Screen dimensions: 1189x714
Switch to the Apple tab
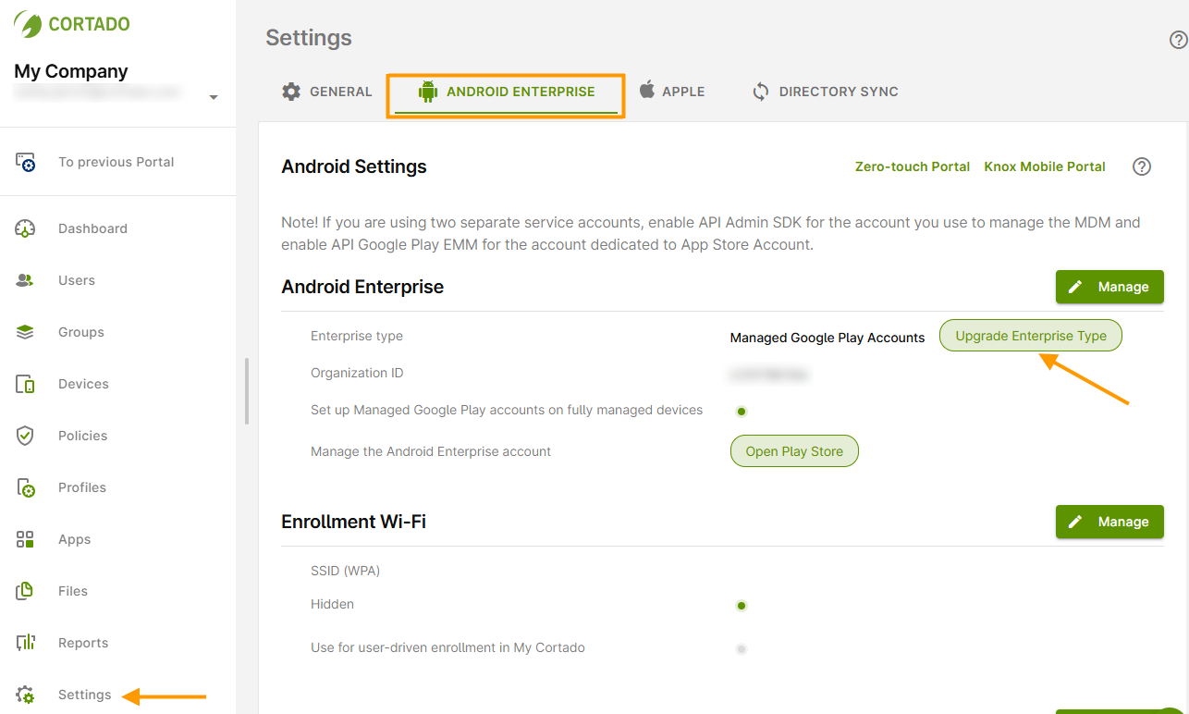coord(672,92)
